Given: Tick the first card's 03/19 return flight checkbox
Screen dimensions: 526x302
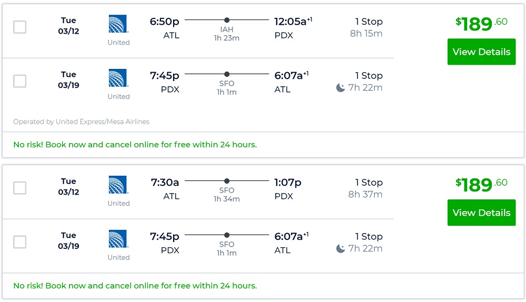Looking at the screenshot, I should pos(19,81).
